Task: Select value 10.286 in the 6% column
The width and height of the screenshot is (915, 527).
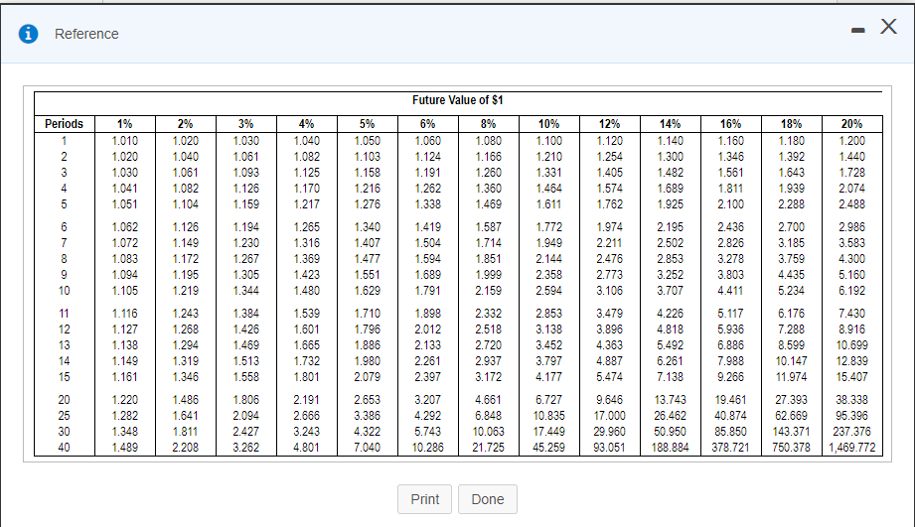Action: [x=428, y=448]
